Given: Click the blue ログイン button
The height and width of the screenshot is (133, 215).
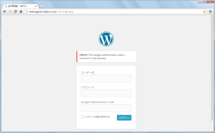Looking at the screenshot, I should 124,118.
